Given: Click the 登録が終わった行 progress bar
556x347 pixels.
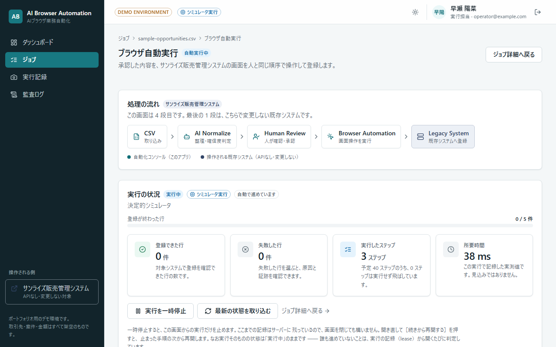Looking at the screenshot, I should tap(330, 226).
